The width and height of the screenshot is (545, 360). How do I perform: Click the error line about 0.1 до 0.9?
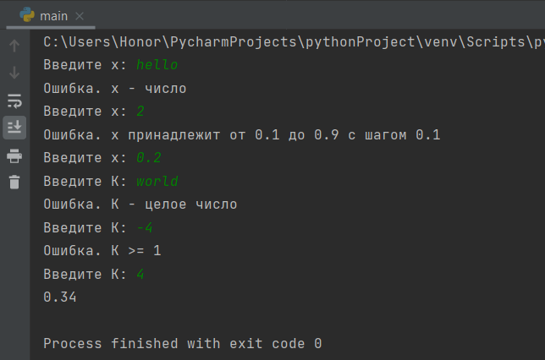(242, 134)
